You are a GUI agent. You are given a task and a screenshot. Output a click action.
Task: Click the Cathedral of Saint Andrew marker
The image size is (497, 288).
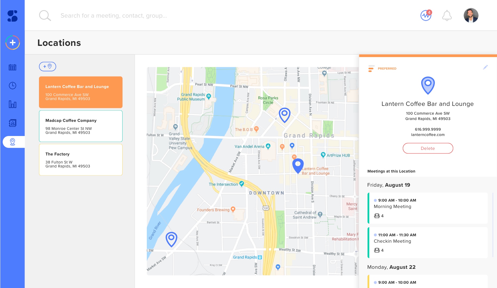pyautogui.click(x=320, y=214)
